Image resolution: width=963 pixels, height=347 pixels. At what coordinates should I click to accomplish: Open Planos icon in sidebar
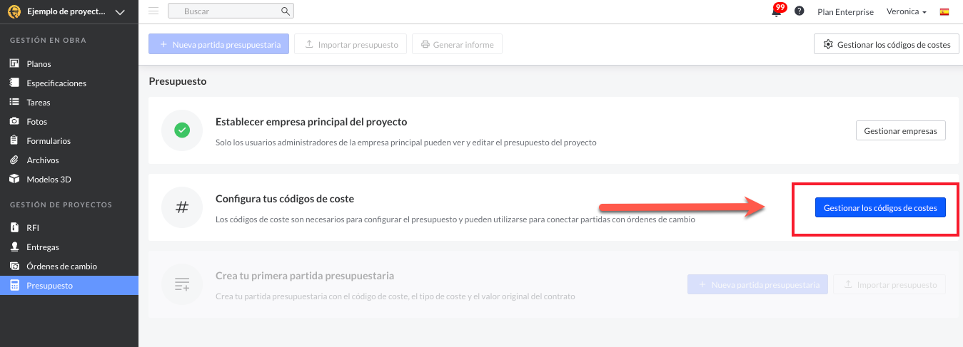click(x=14, y=64)
